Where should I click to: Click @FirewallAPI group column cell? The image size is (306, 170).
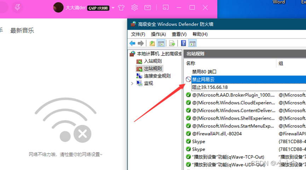[292, 134]
